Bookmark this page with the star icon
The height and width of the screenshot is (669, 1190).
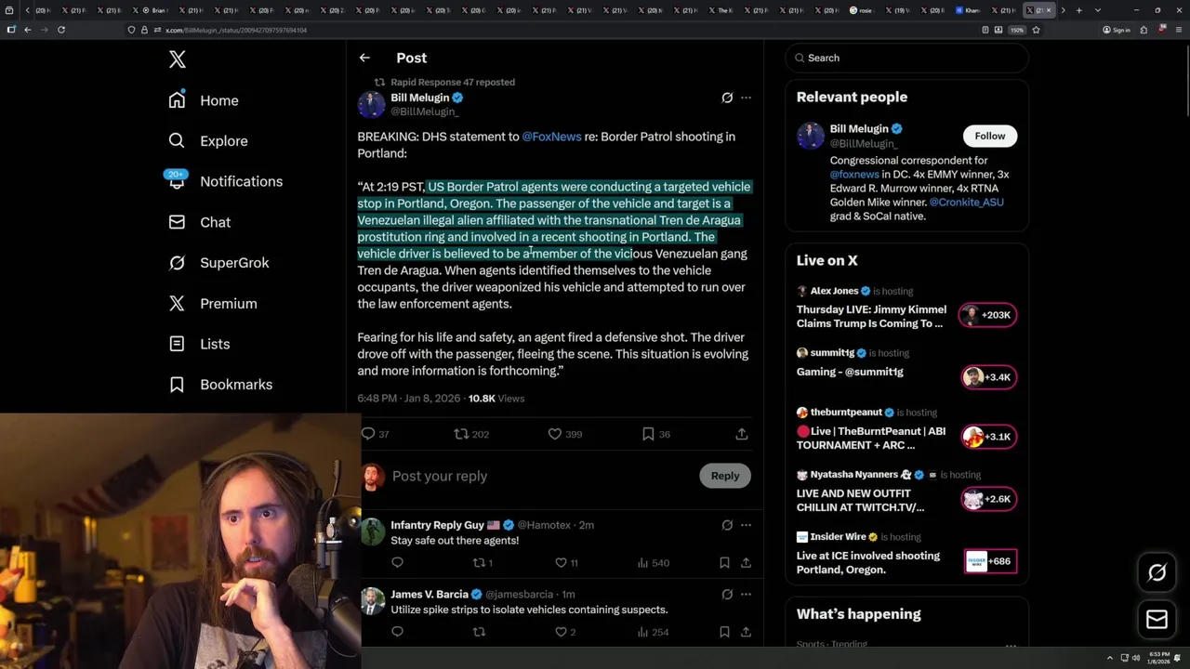point(1036,30)
